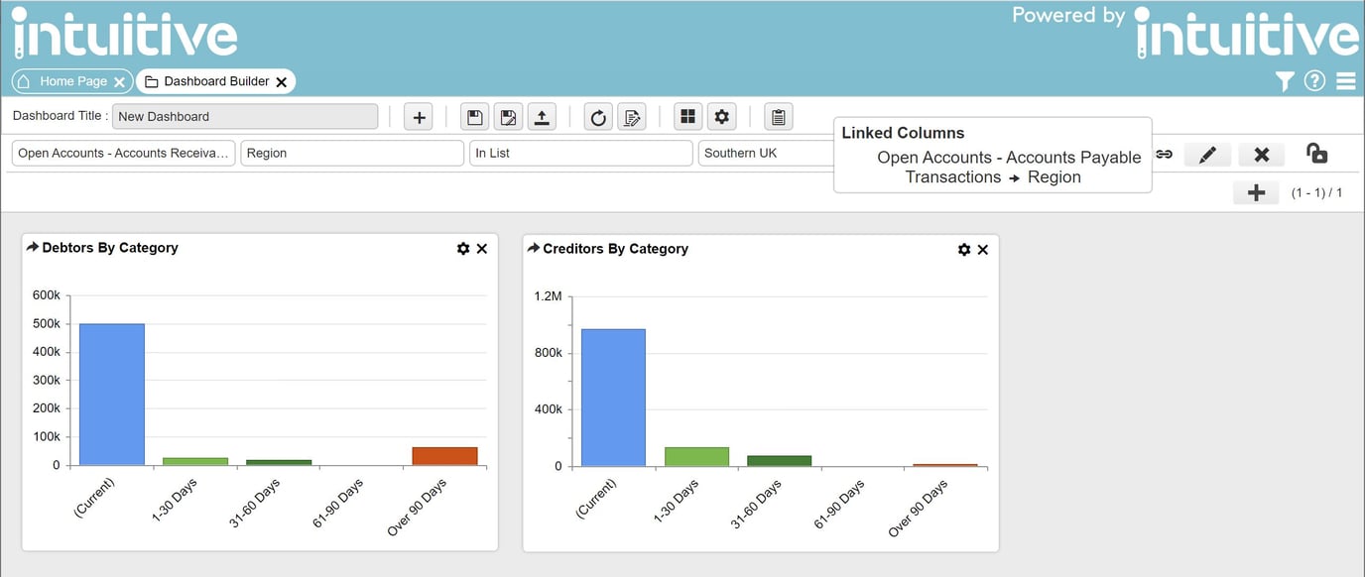Open Creditors By Category chart settings gear
1365x577 pixels.
[963, 249]
